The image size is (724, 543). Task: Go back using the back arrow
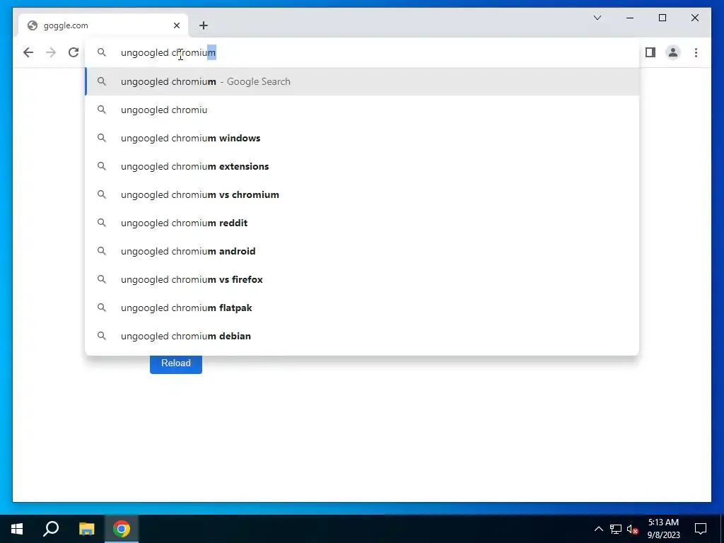(x=28, y=52)
